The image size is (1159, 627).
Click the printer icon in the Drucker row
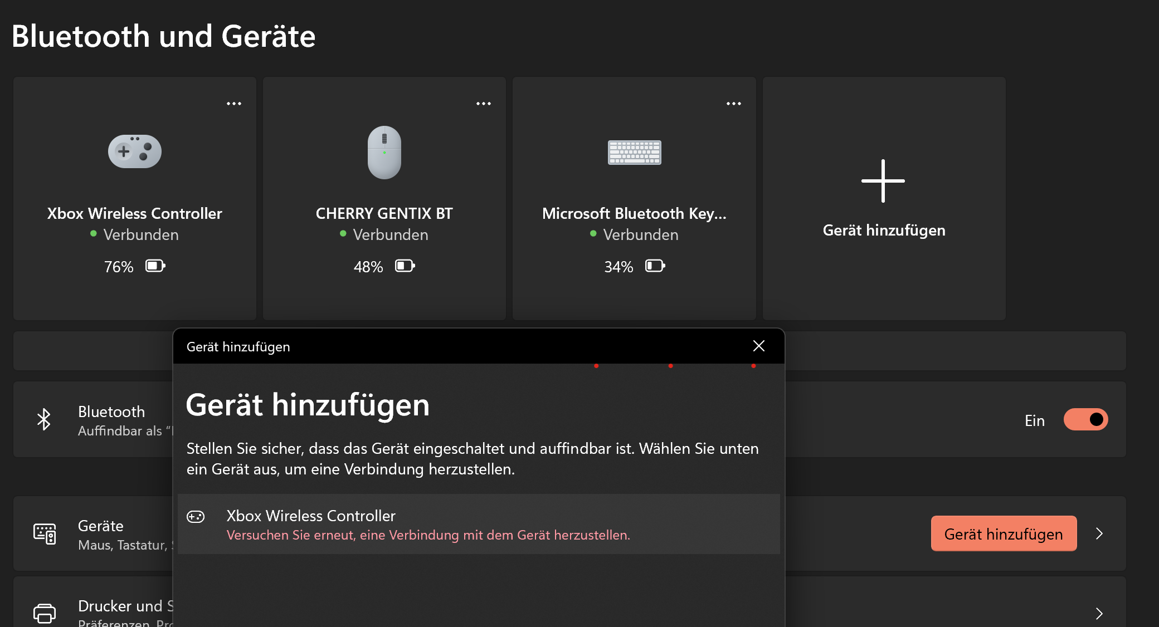click(45, 613)
